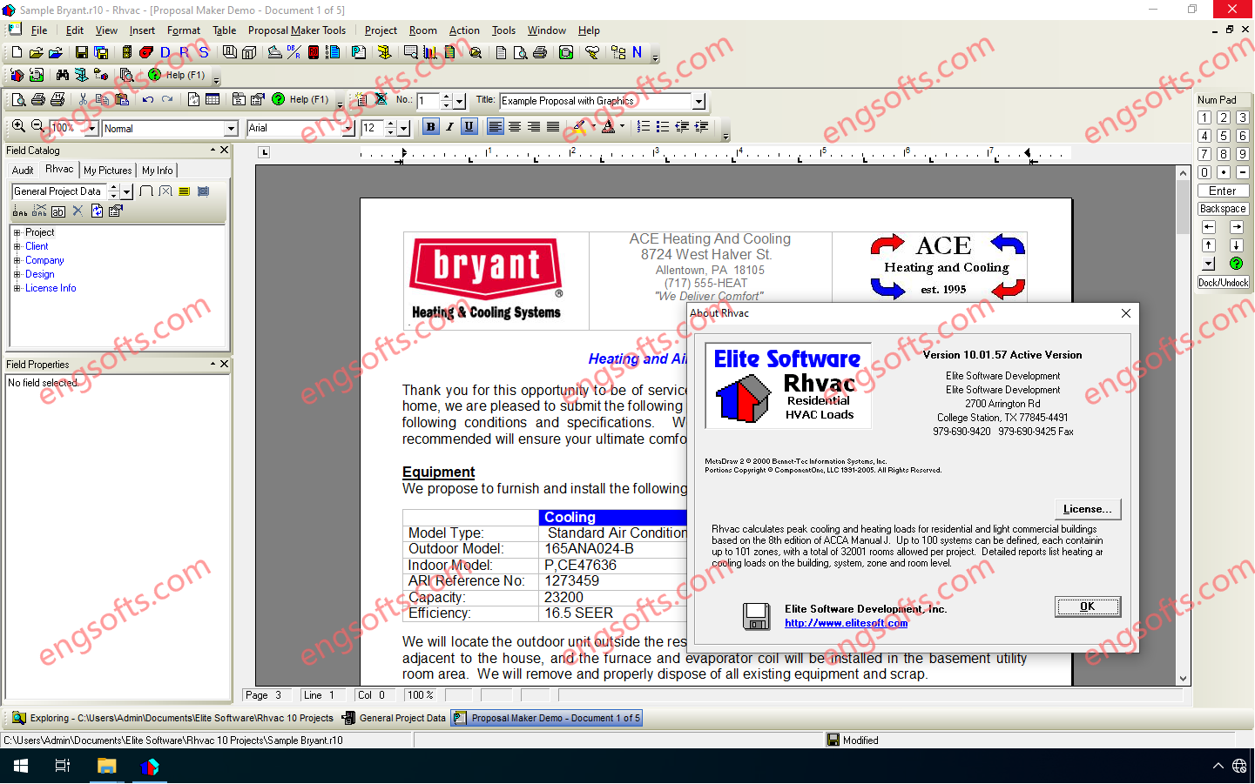Click the Print Preview toolbar icon
Image resolution: width=1255 pixels, height=784 pixels.
click(18, 100)
